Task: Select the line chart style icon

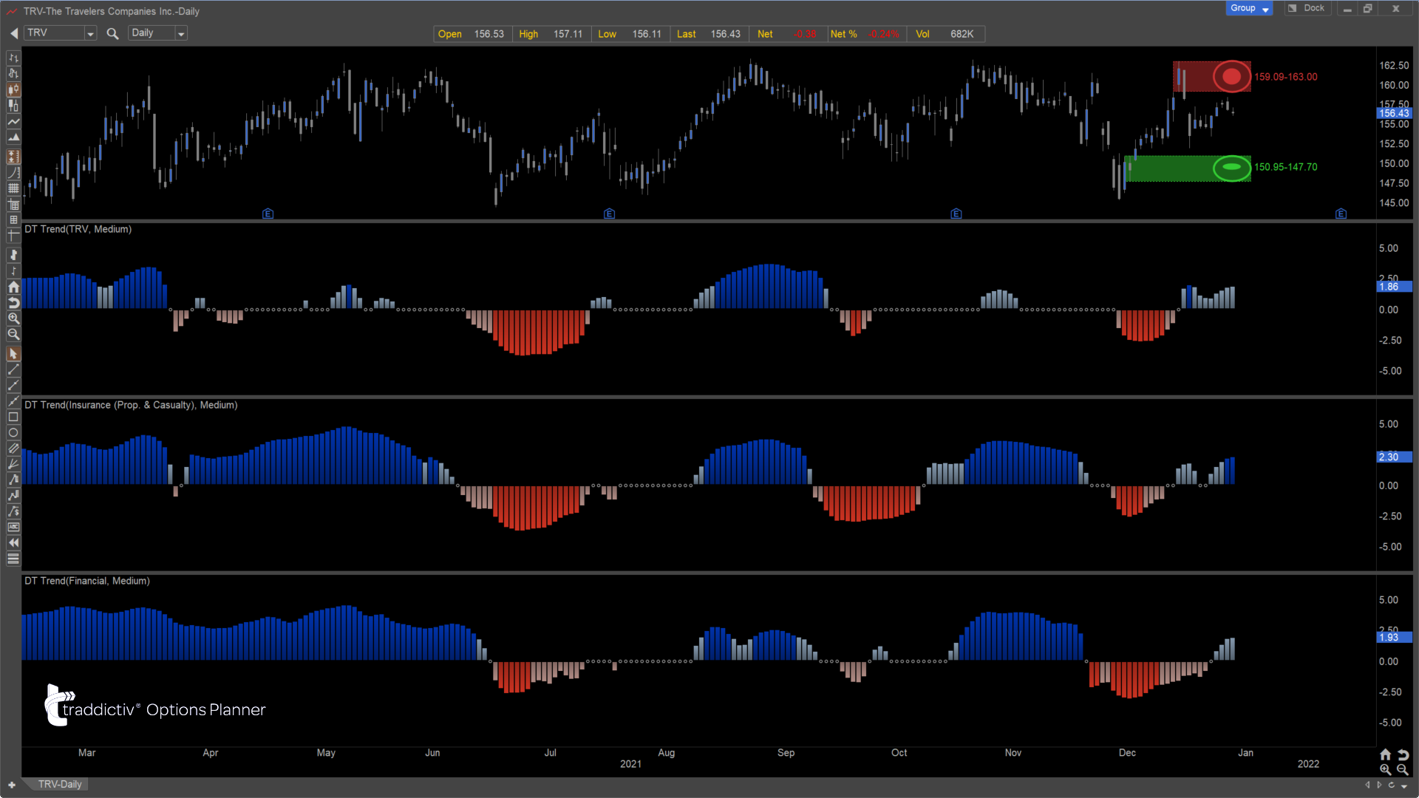Action: 13,121
